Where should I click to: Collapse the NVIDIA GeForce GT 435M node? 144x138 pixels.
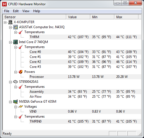coord(11,102)
